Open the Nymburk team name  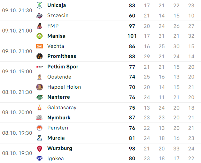(x=59, y=118)
